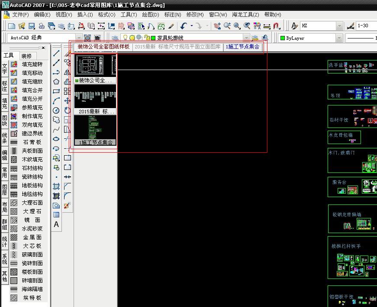This screenshot has height=307, width=377.
Task: Click the 水泥砂浆 hatch button
Action: [x=27, y=228]
